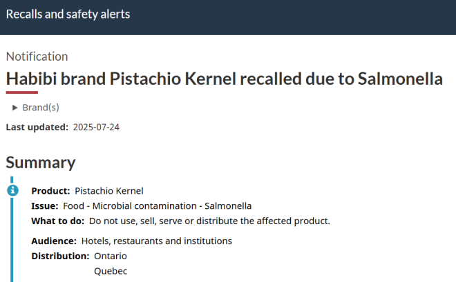Click the "What to do:" label

(58, 221)
